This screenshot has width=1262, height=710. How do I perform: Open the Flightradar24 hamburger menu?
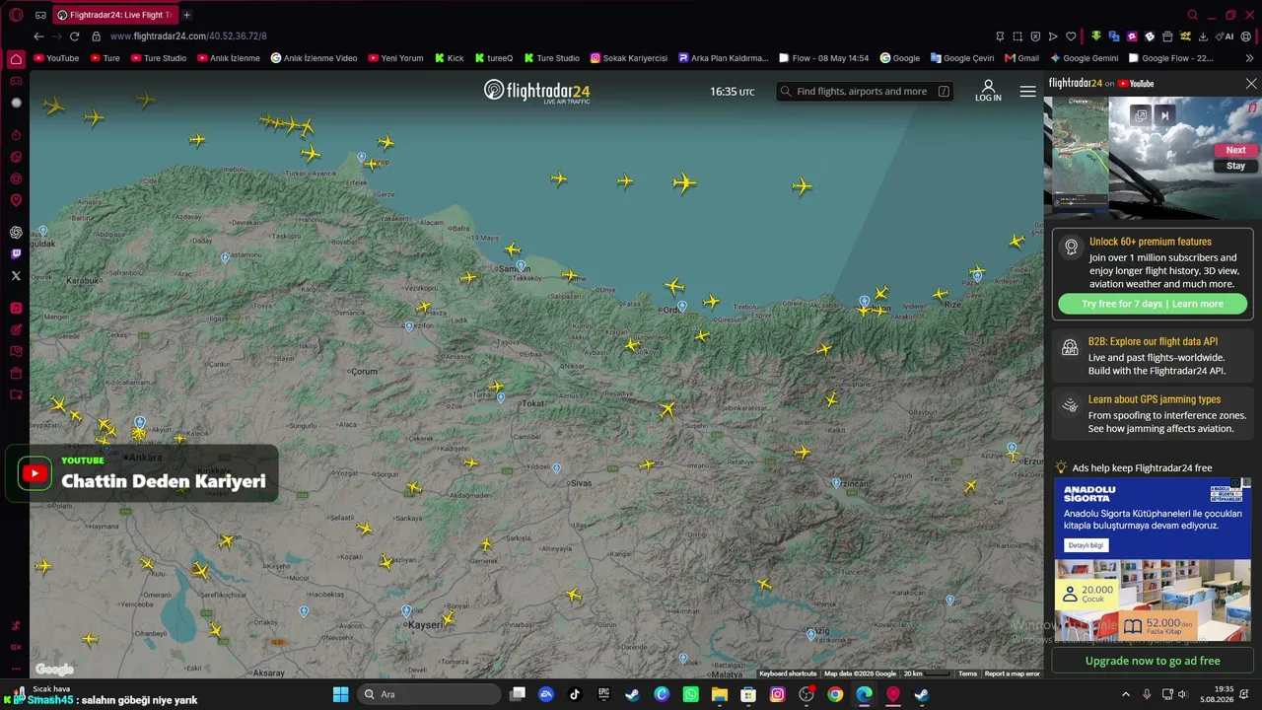coord(1027,92)
